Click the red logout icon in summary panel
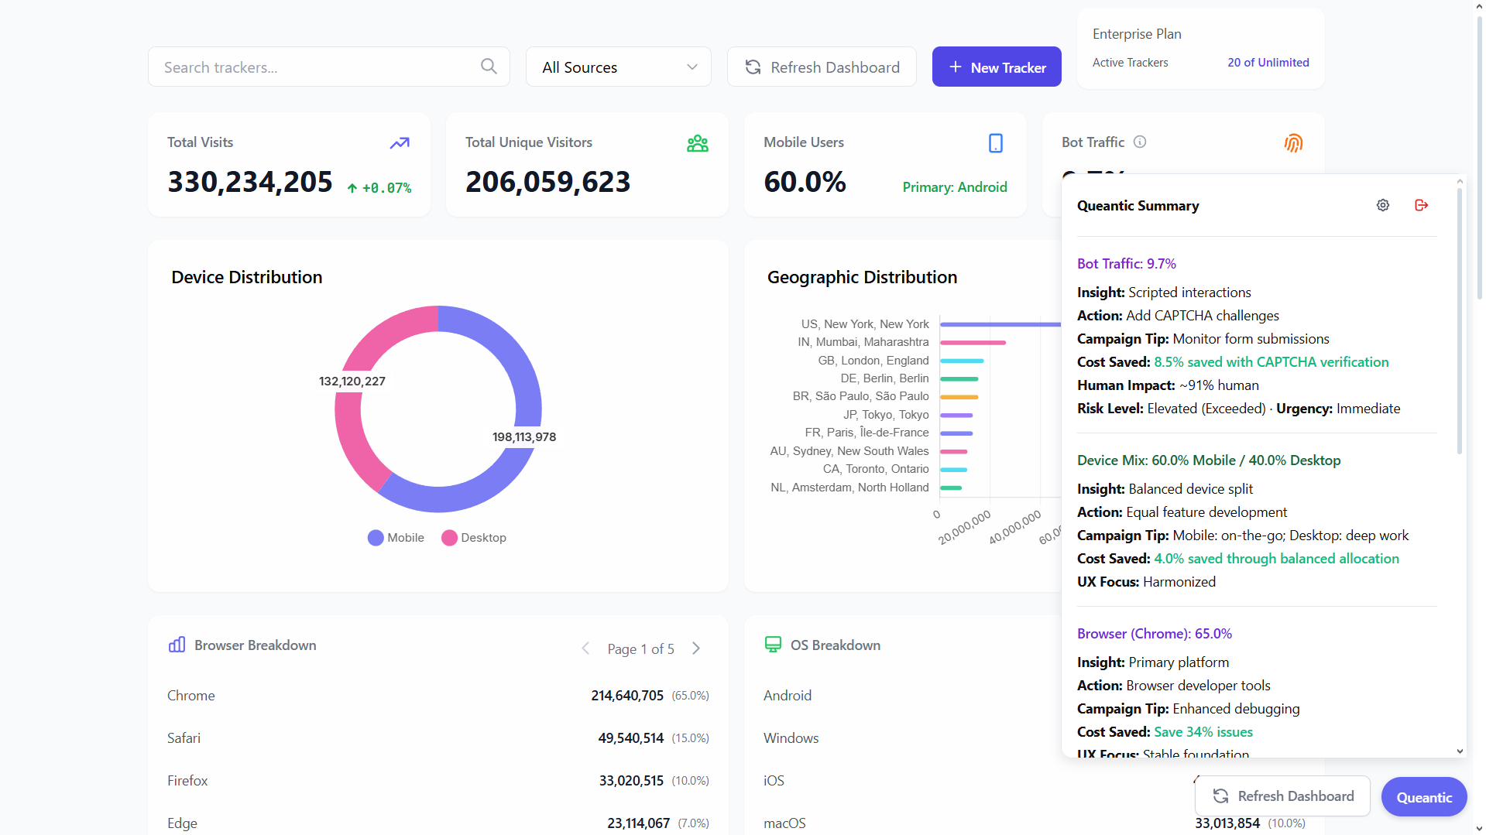 click(x=1421, y=205)
